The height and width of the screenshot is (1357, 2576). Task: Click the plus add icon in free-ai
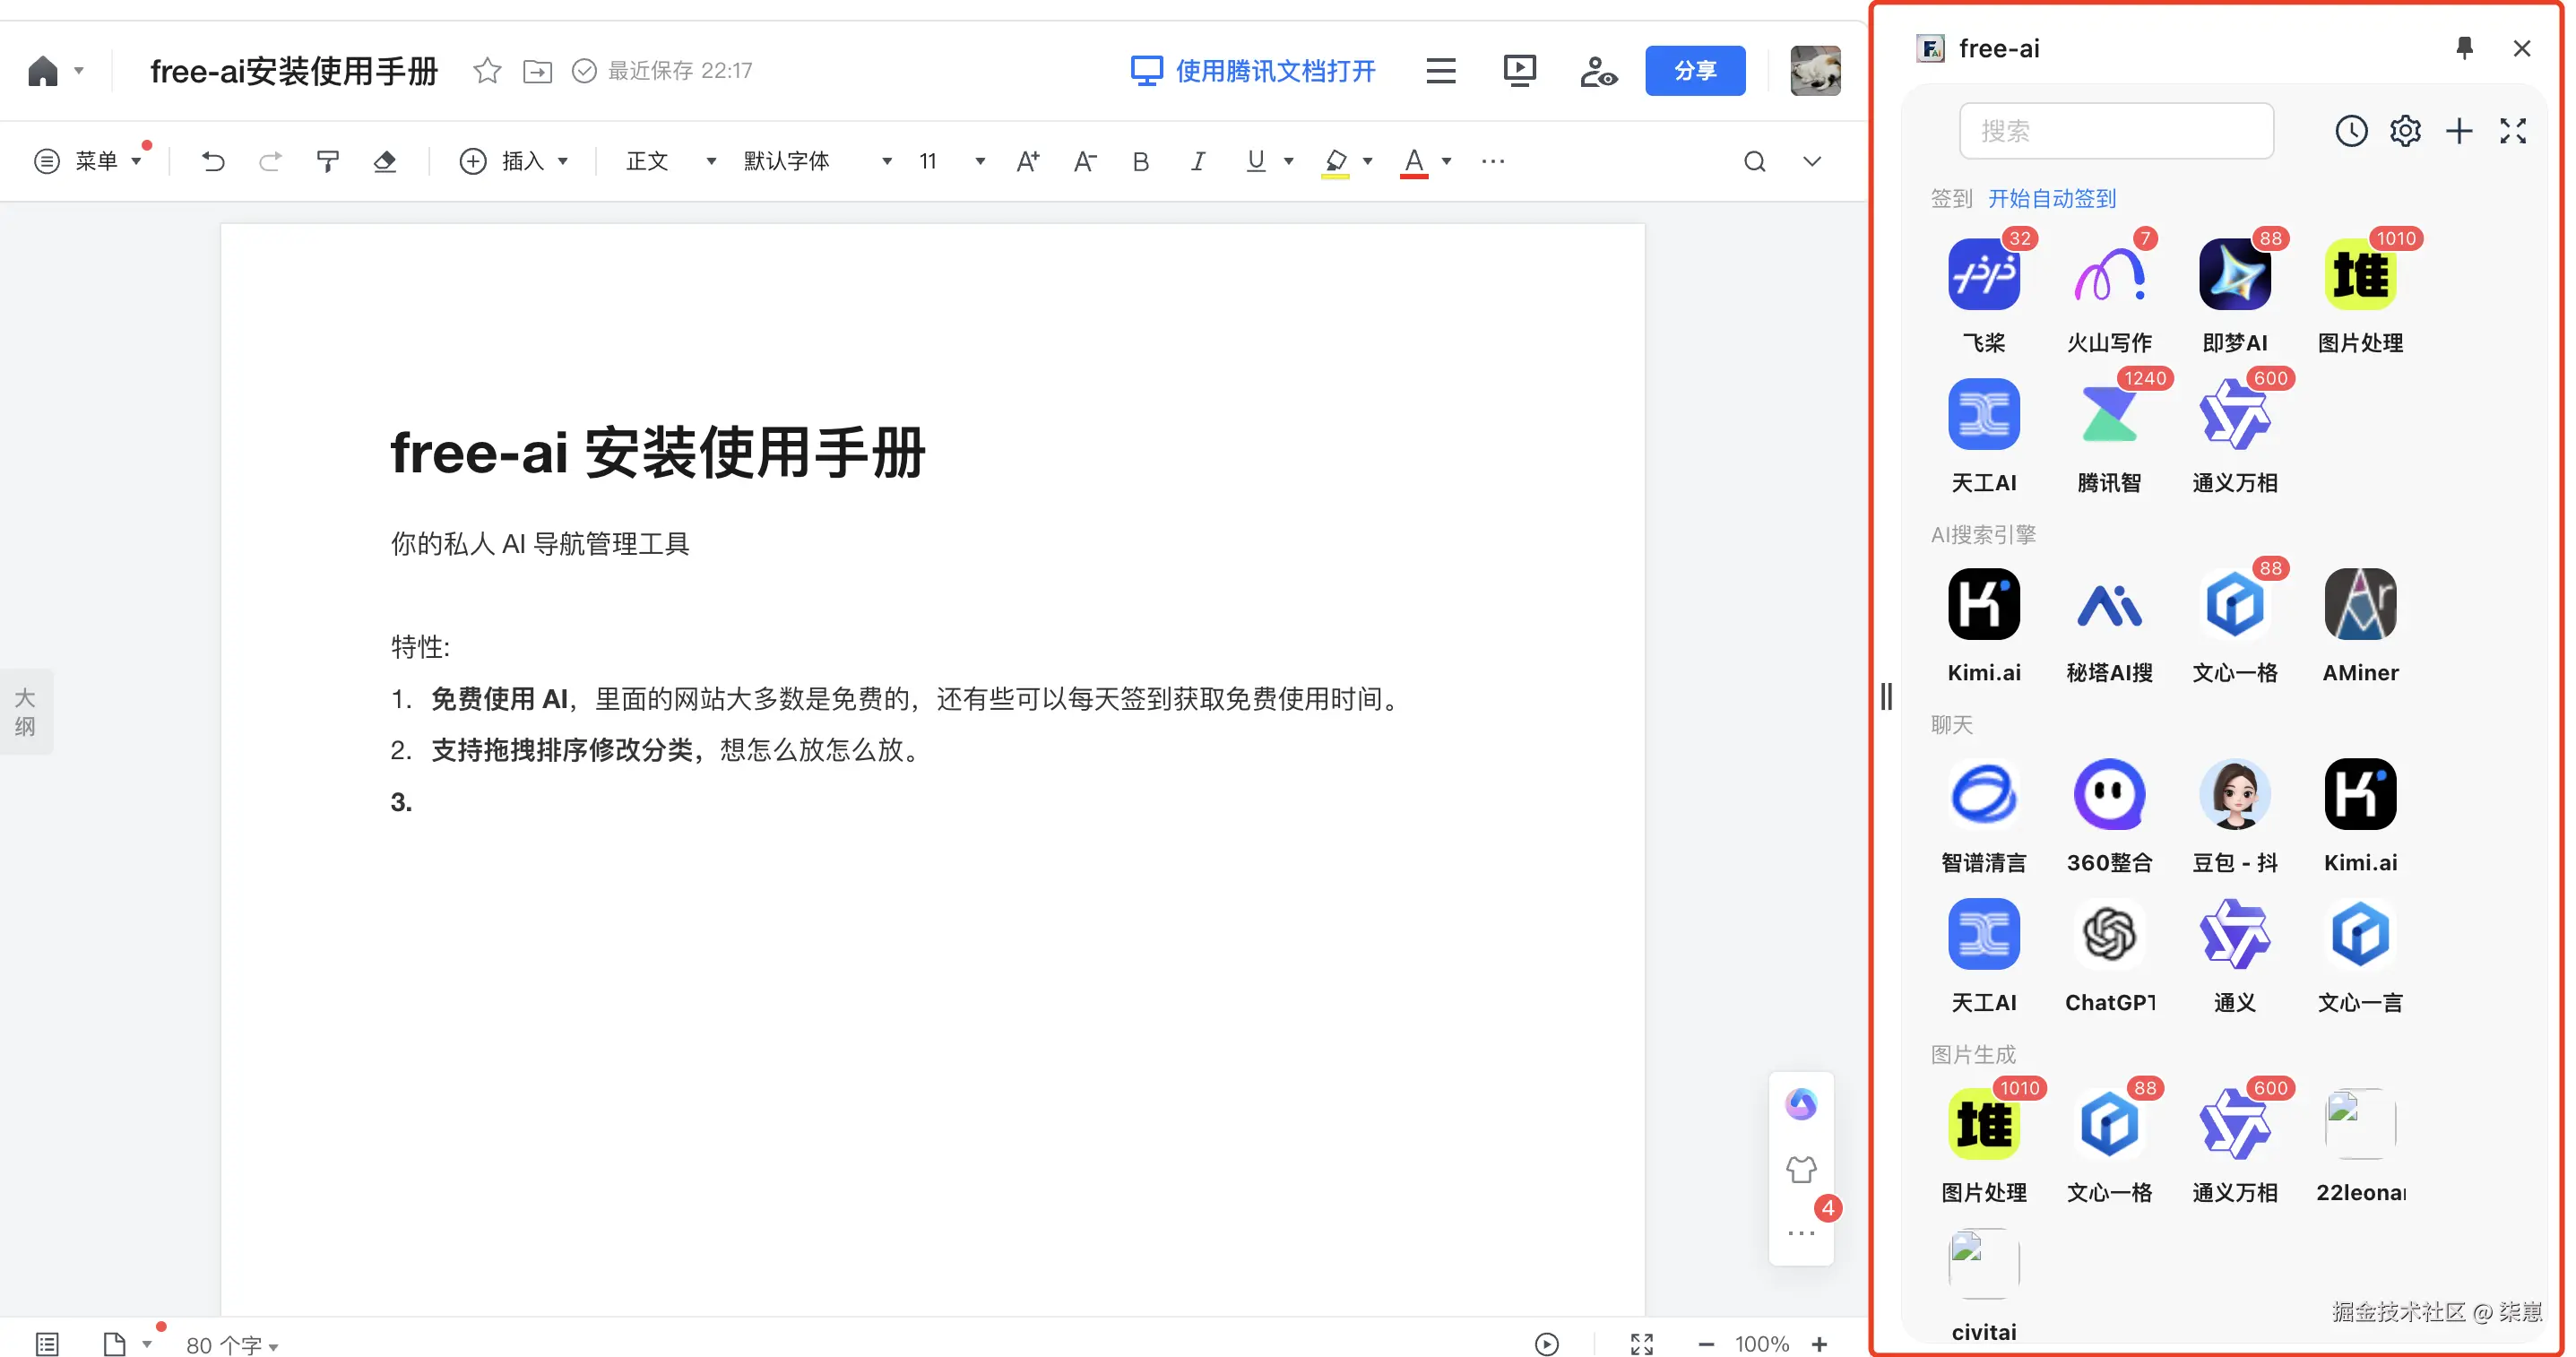(2459, 131)
